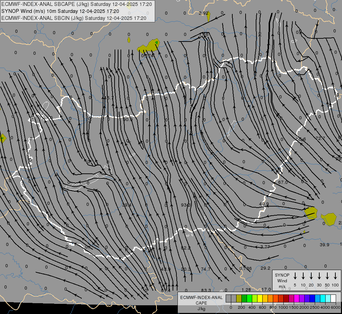The width and height of the screenshot is (342, 314).
Task: Click the SYNOP Wind 10m title line
Action: [x=60, y=11]
